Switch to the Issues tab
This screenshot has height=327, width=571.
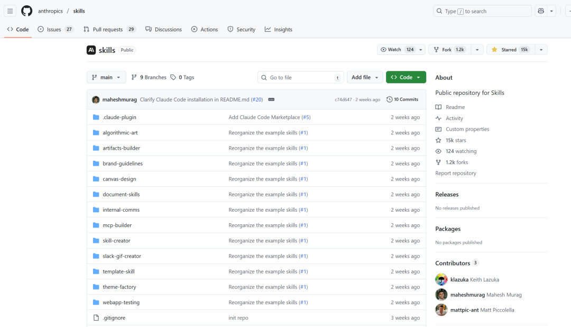click(56, 29)
